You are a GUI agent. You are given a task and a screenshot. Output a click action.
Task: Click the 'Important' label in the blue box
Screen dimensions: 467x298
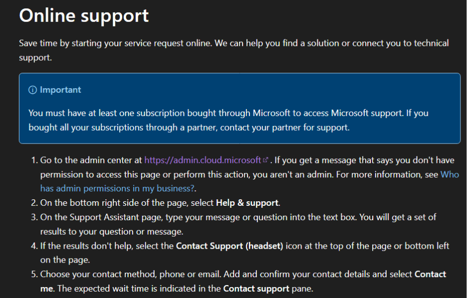coord(60,90)
